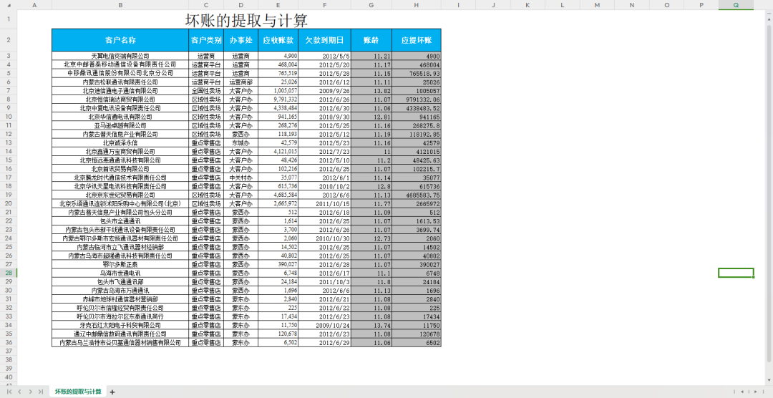Viewport: 773px width, 398px height.
Task: Click header cell 应提坏账
Action: tap(417, 40)
